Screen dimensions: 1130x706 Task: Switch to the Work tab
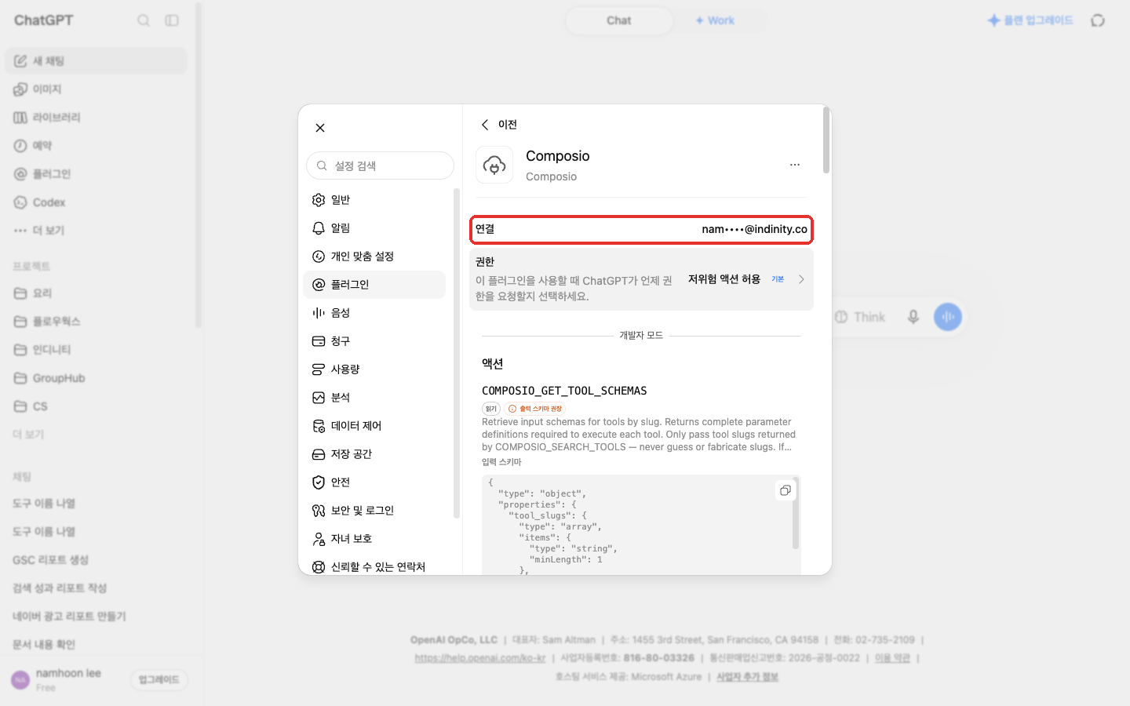pos(715,20)
